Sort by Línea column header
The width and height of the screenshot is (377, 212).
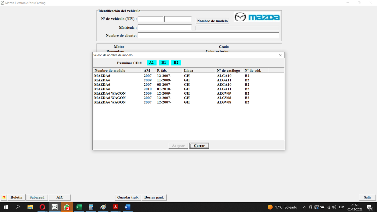pyautogui.click(x=199, y=71)
